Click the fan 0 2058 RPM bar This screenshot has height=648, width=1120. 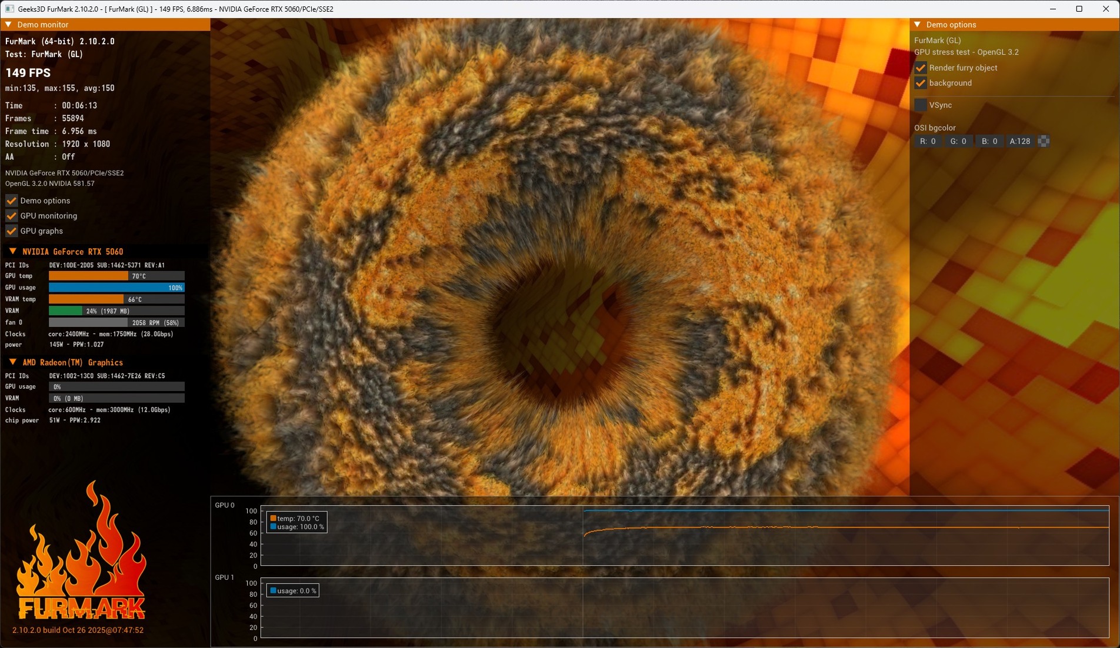coord(116,323)
